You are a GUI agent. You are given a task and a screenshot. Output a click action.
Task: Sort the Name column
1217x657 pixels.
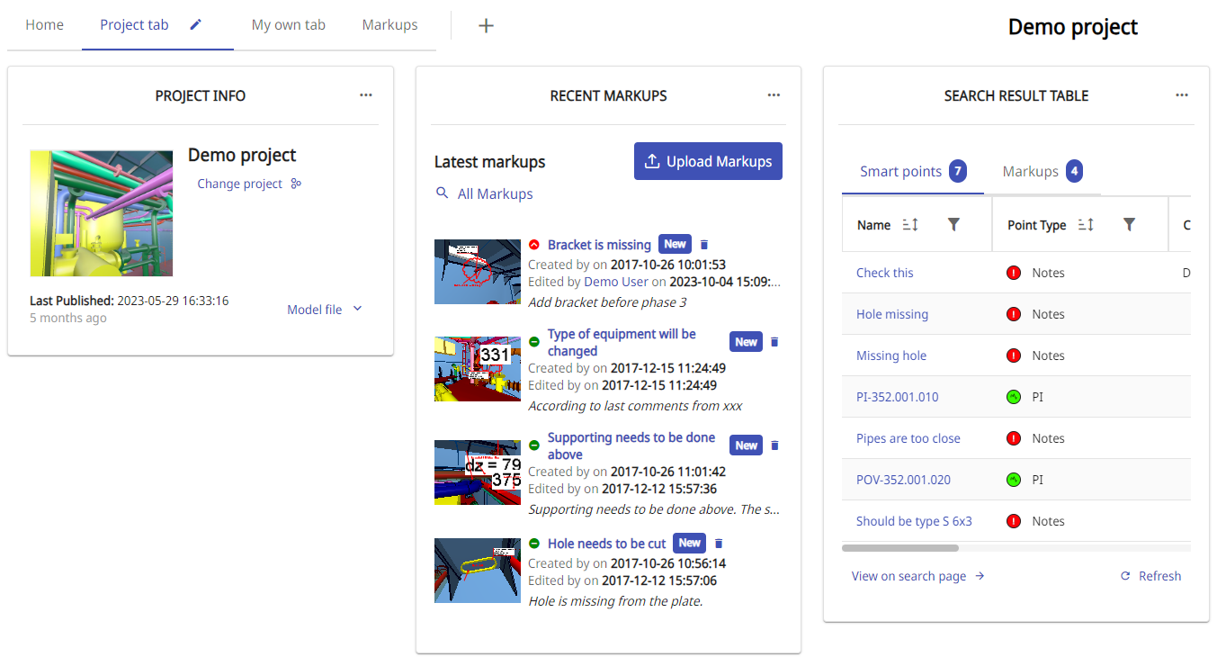pyautogui.click(x=910, y=225)
